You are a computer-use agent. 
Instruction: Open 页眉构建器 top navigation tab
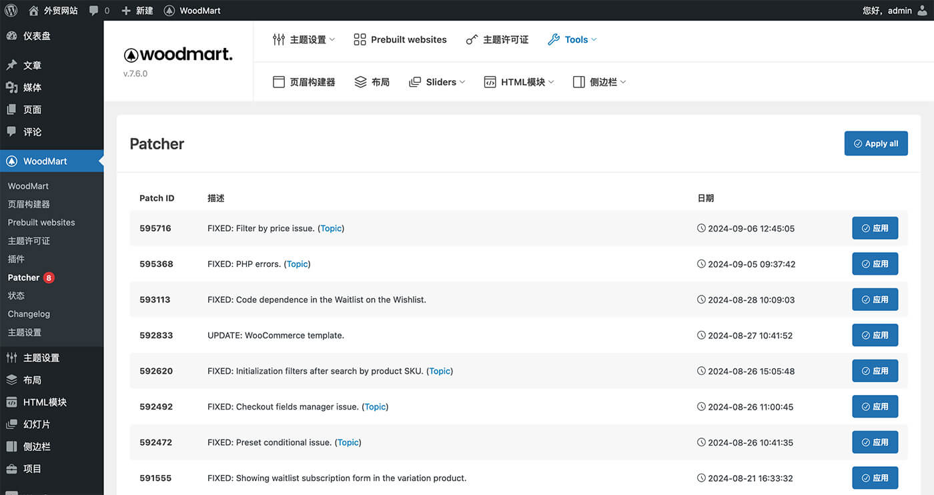coord(304,82)
